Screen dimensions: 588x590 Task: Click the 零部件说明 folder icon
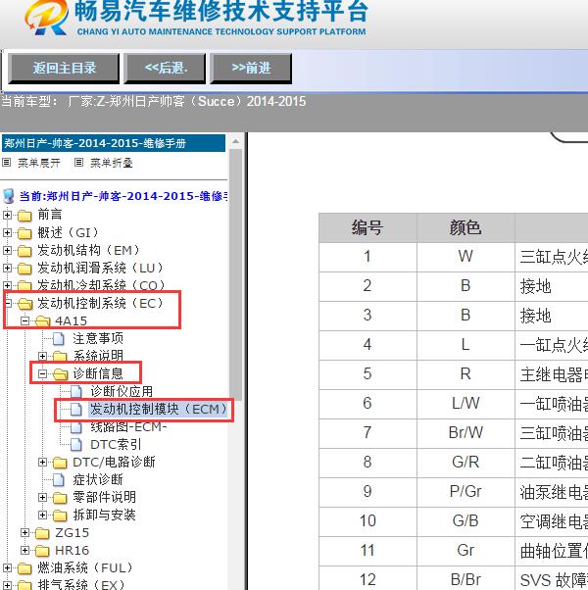tap(60, 498)
